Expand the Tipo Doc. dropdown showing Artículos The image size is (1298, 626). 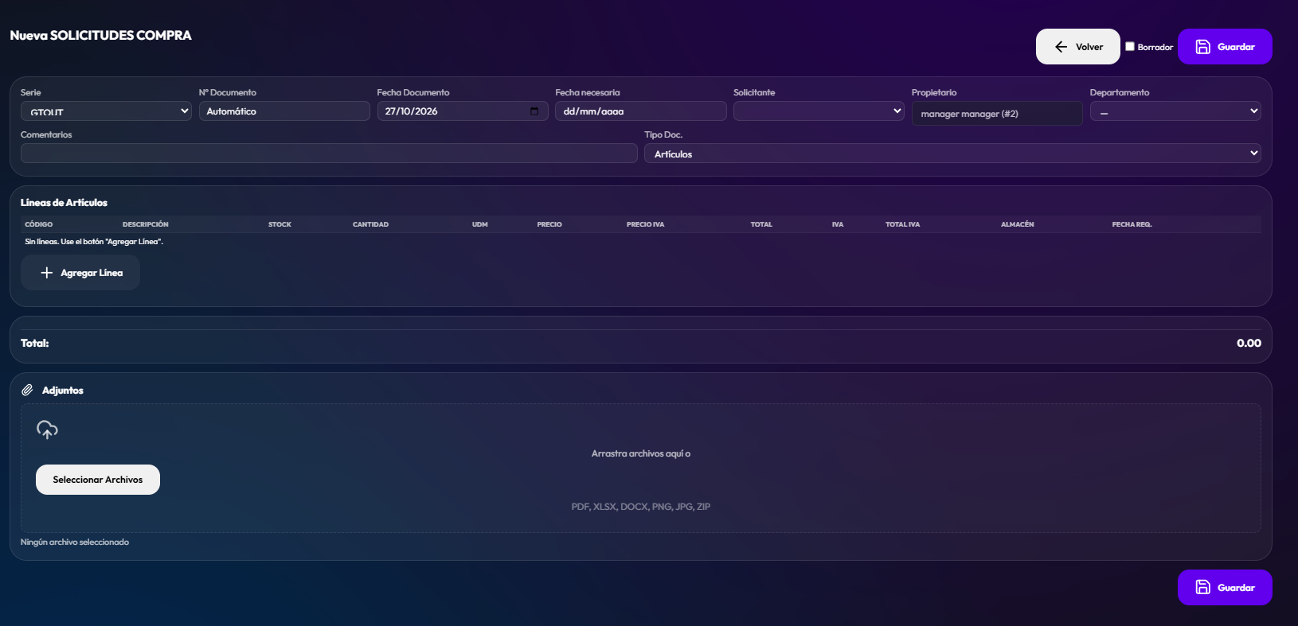click(952, 154)
